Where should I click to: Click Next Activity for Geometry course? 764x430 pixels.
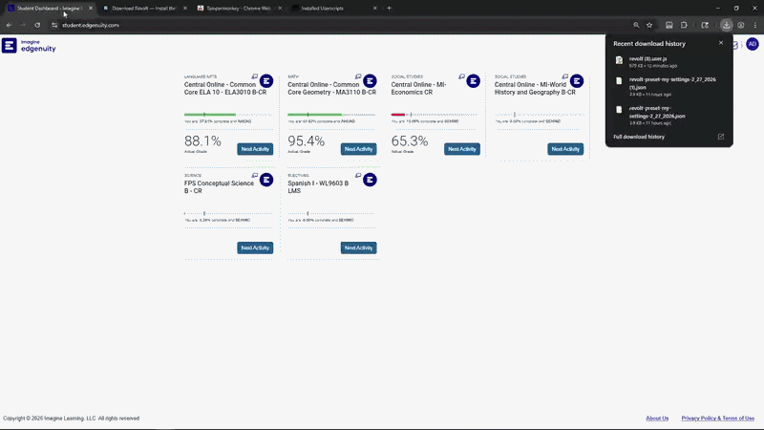358,149
